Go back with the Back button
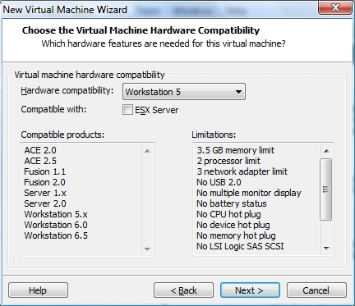This screenshot has height=306, width=355. (183, 290)
